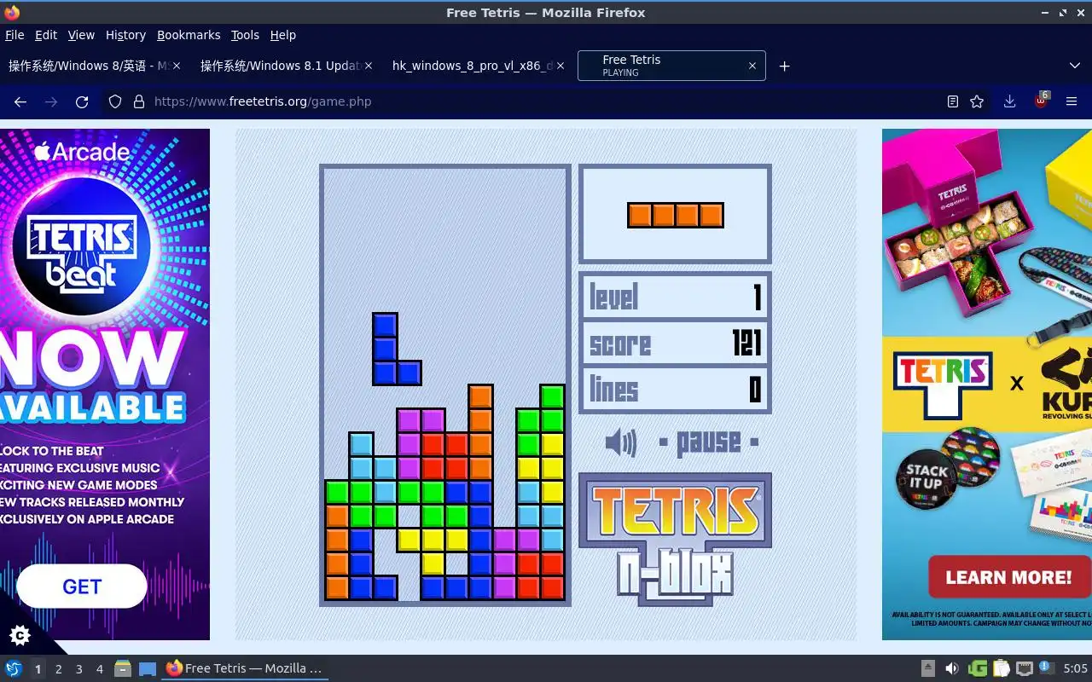Click the level counter display

[x=675, y=297]
